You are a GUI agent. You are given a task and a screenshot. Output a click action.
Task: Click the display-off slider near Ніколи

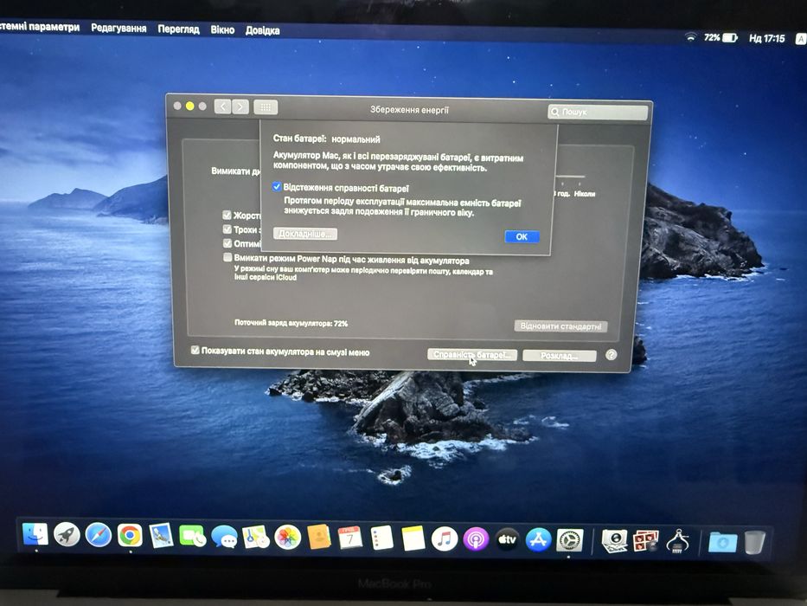coord(570,177)
